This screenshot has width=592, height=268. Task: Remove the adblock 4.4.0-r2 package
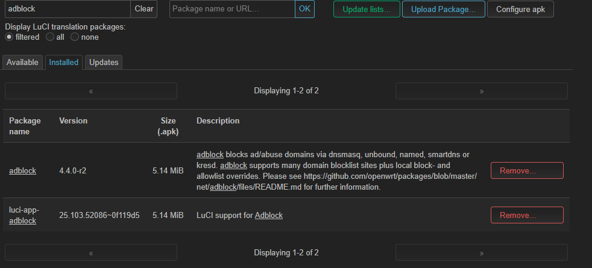(x=527, y=170)
